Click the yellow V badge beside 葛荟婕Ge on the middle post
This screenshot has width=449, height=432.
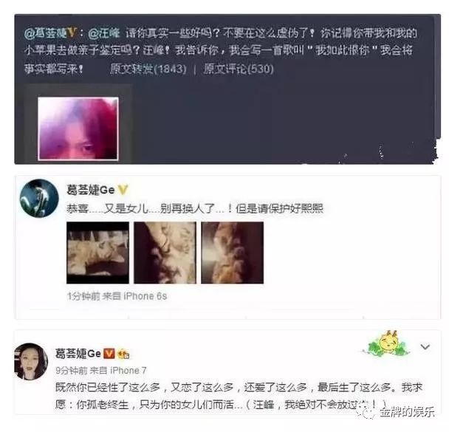(123, 190)
